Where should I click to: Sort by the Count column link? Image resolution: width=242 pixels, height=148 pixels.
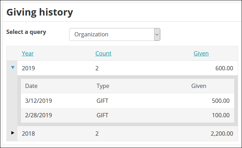pos(103,53)
